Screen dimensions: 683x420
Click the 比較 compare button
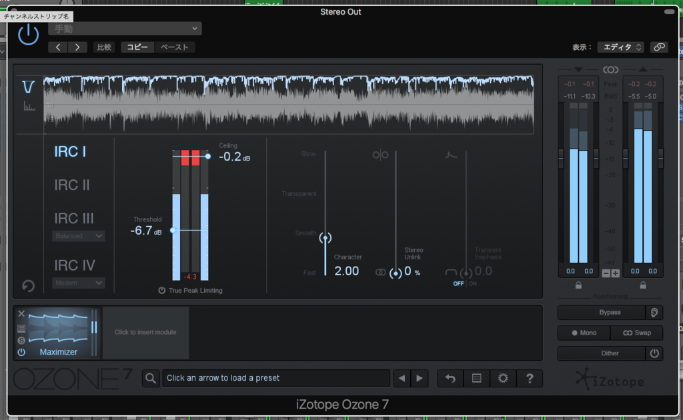(104, 47)
